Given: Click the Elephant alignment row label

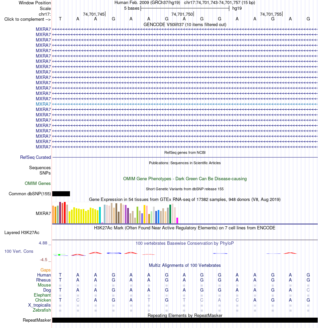Looking at the screenshot, I should 42,295.
